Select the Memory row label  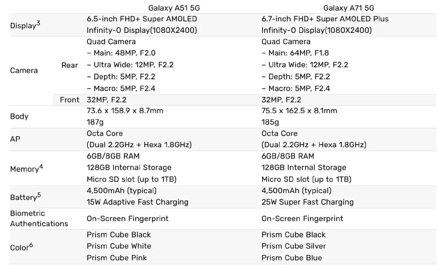click(26, 168)
